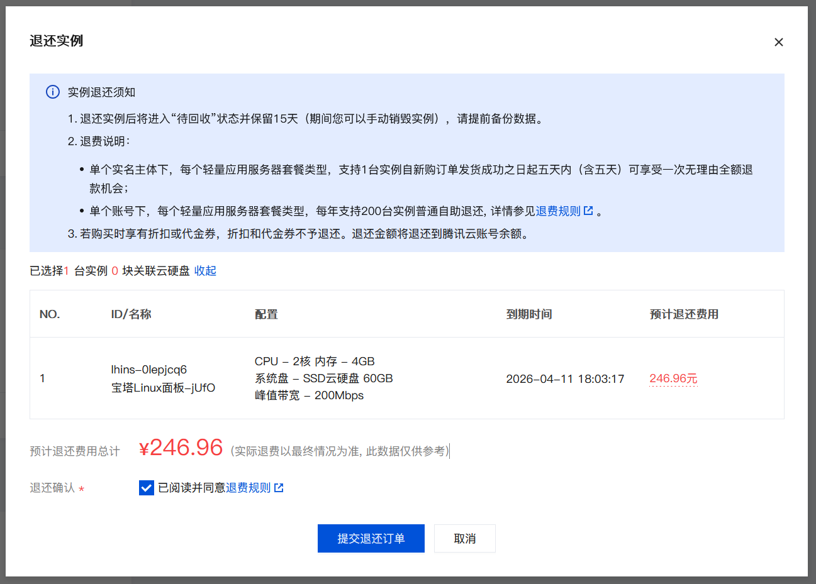Image resolution: width=816 pixels, height=584 pixels.
Task: Click 取消 to cancel the refund
Action: (x=464, y=538)
